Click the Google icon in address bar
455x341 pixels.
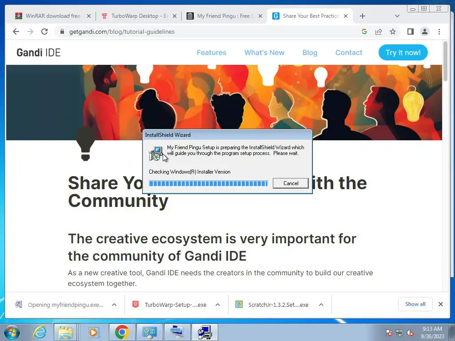click(364, 32)
